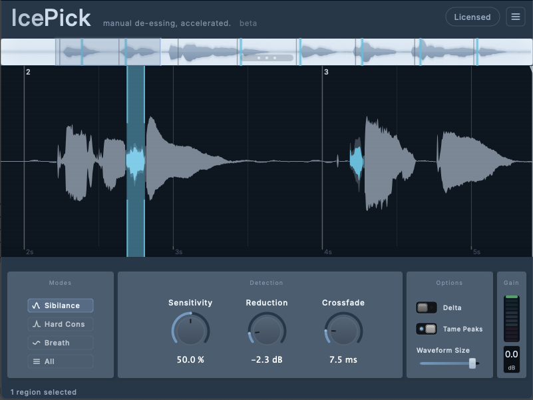Click the Sensitivity knob
533x400 pixels.
[x=190, y=331]
